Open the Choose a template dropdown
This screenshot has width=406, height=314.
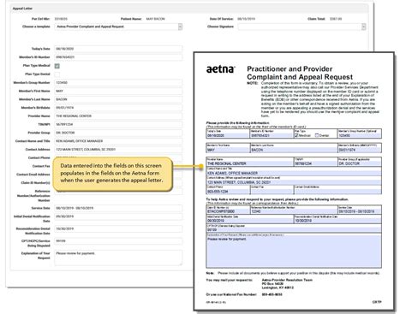coord(118,27)
